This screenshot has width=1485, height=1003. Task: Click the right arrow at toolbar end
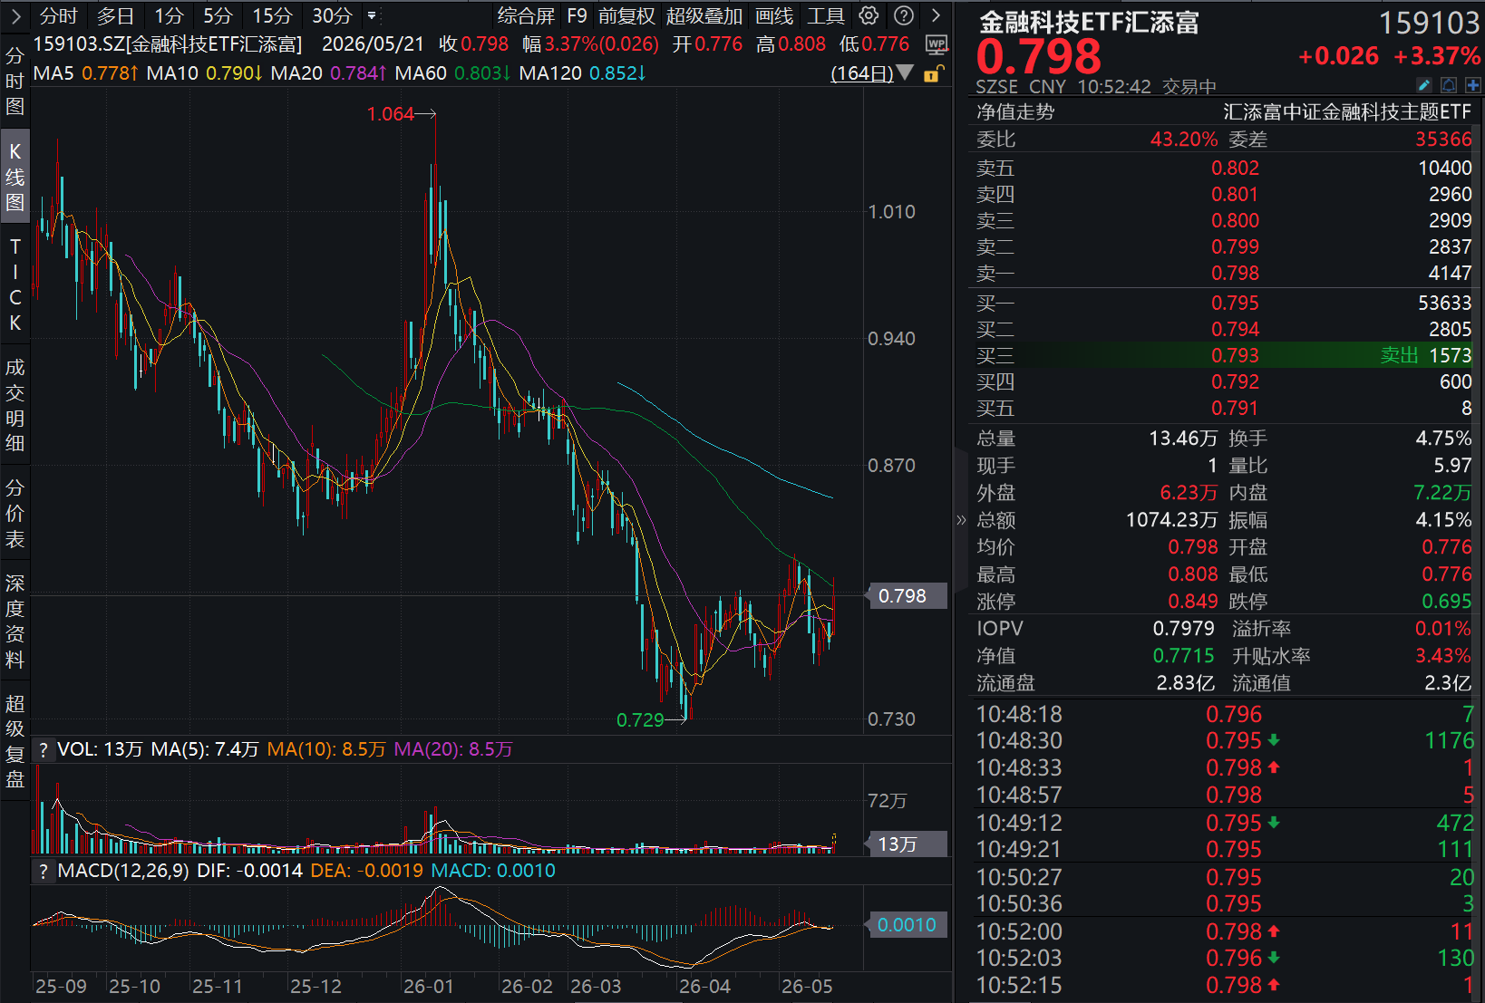(x=936, y=15)
